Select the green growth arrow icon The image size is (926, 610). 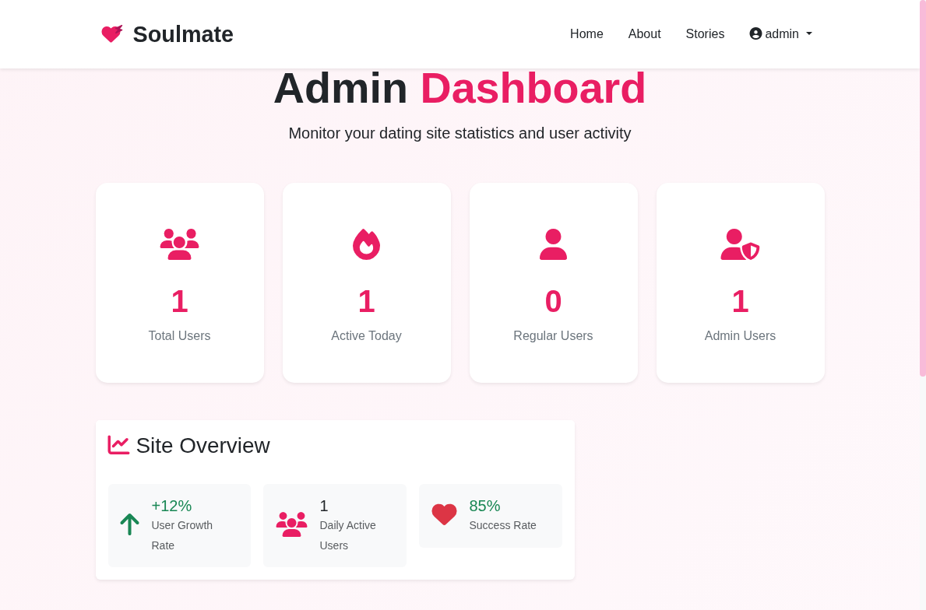tap(129, 524)
